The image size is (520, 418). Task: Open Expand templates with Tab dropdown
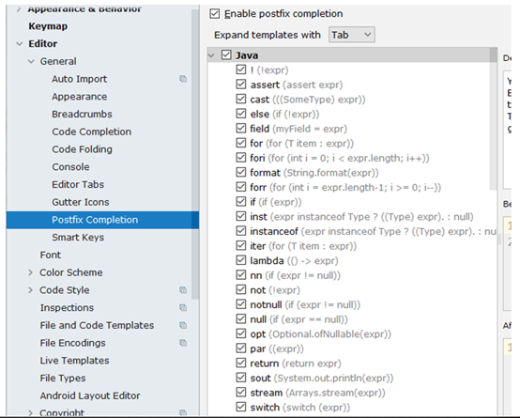352,35
